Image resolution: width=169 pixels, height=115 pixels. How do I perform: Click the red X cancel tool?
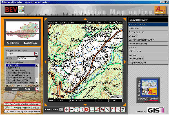(x=86, y=109)
